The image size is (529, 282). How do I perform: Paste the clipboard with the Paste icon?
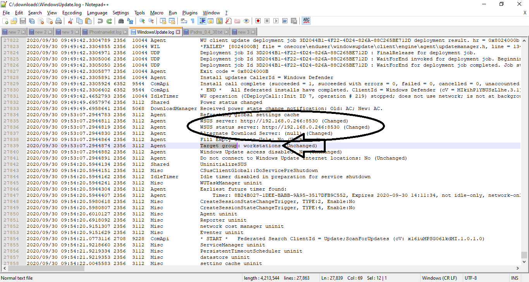tap(88, 21)
